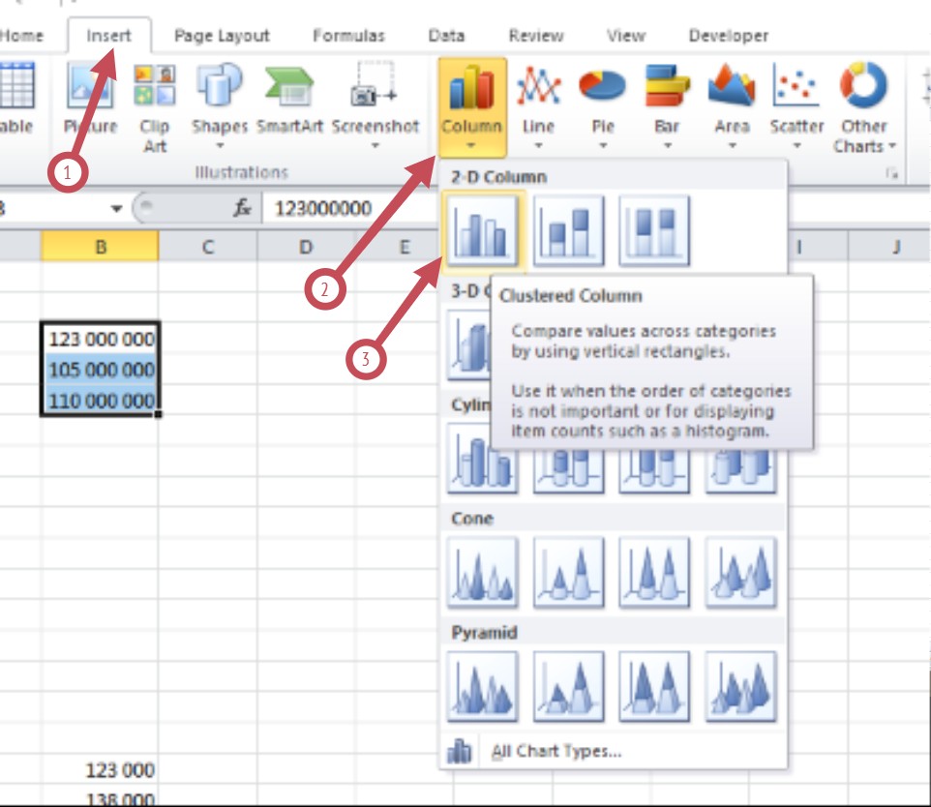Screen dimensions: 931x807
Task: Select the Clustered Column chart icon
Action: [482, 230]
